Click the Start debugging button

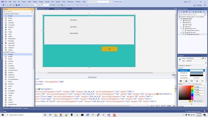pyautogui.click(x=53, y=5)
